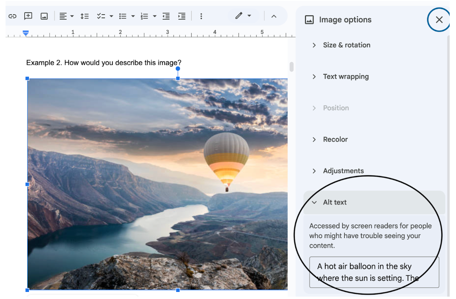Click the Decrease indent icon
This screenshot has height=299, width=456.
point(166,16)
